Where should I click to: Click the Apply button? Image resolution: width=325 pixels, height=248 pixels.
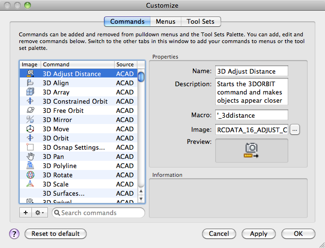[x=259, y=233]
